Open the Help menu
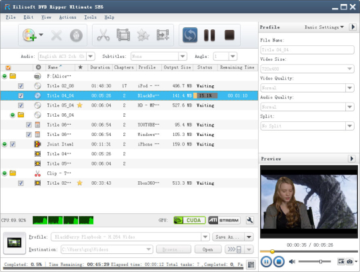 click(109, 17)
